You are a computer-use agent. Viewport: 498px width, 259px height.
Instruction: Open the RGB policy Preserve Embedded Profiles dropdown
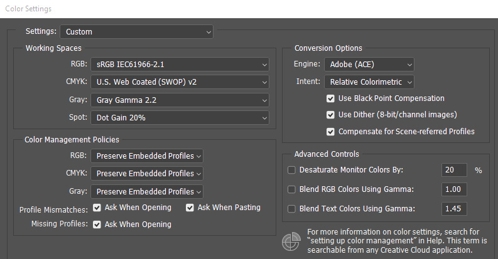pos(147,156)
